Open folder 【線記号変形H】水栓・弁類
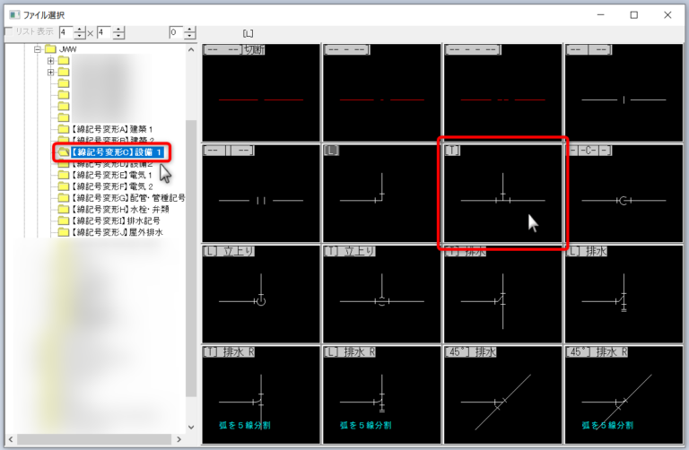 (x=120, y=210)
